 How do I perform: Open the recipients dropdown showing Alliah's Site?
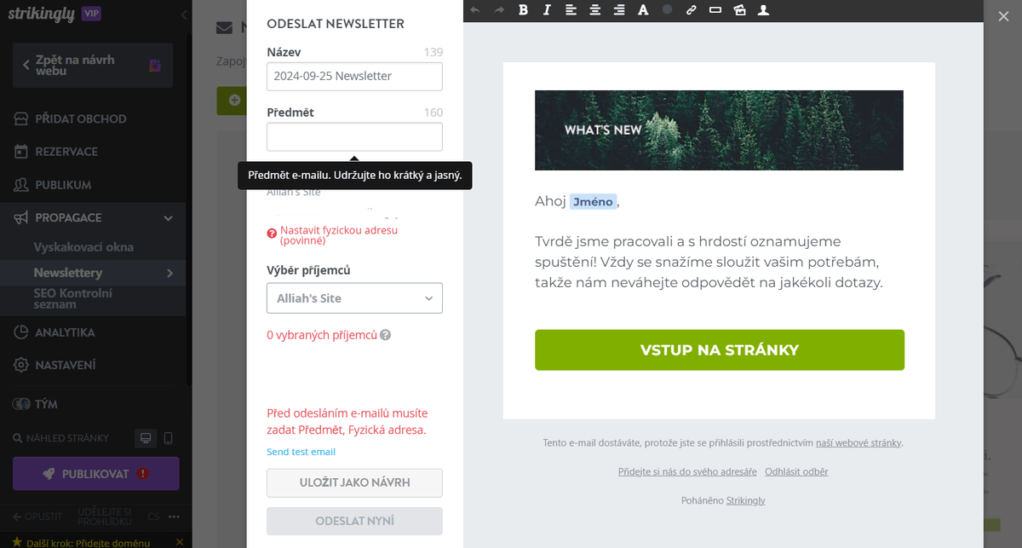[354, 298]
